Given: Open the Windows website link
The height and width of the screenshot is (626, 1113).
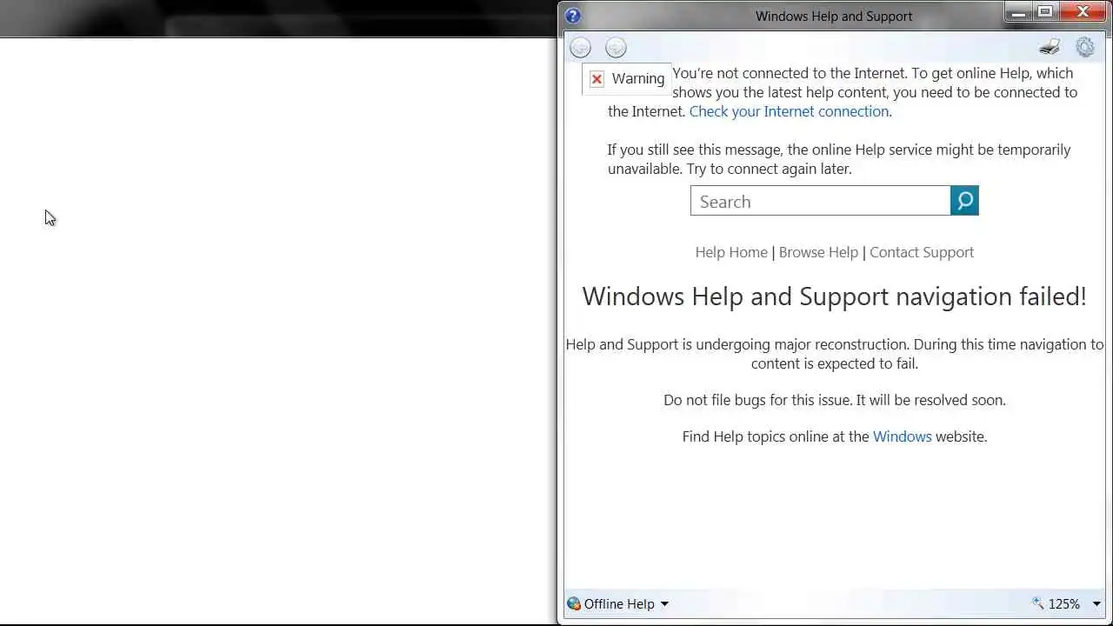Looking at the screenshot, I should point(902,436).
